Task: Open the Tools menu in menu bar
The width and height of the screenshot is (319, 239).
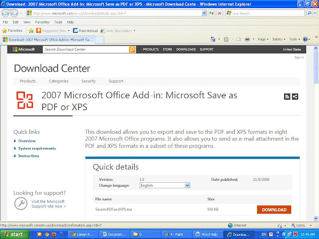Action: pyautogui.click(x=58, y=22)
